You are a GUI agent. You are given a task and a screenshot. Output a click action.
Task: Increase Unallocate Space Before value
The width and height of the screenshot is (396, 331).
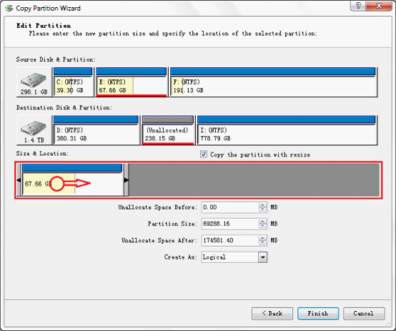pyautogui.click(x=262, y=205)
